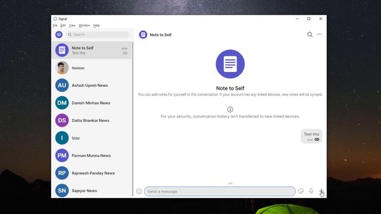Image resolution: width=381 pixels, height=214 pixels.
Task: Open Danish Minhas News conversation
Action: click(92, 103)
